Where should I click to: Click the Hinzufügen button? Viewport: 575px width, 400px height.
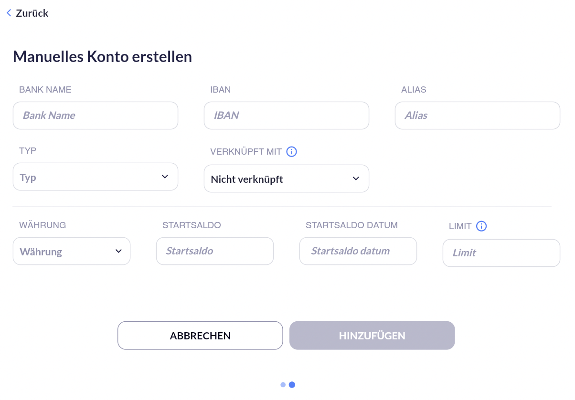[x=372, y=336]
